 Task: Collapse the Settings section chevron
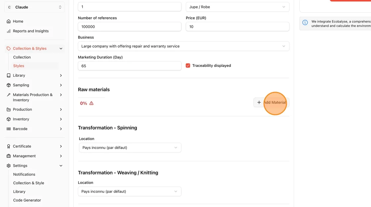point(61,166)
